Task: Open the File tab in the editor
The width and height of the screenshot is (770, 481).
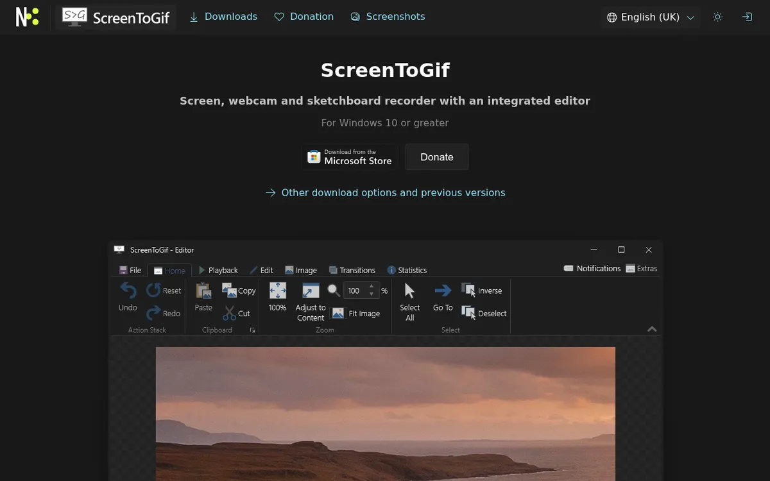Action: click(130, 270)
